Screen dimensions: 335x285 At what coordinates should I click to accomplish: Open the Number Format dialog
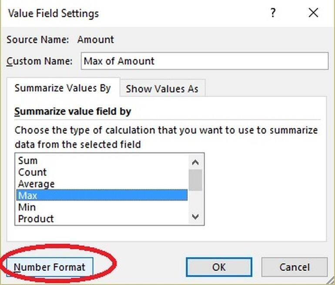coord(50,267)
